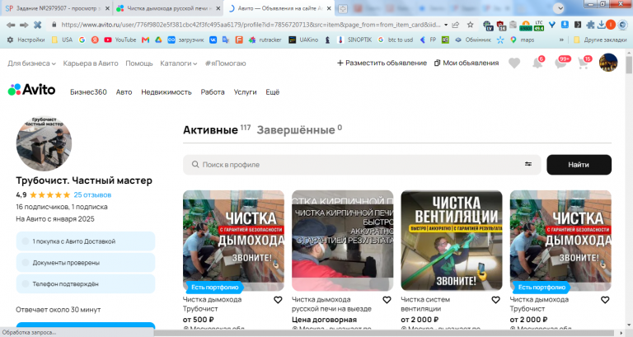Show hidden bookmarks with the » chevron
Screen dimensions: 633x337
click(561, 40)
